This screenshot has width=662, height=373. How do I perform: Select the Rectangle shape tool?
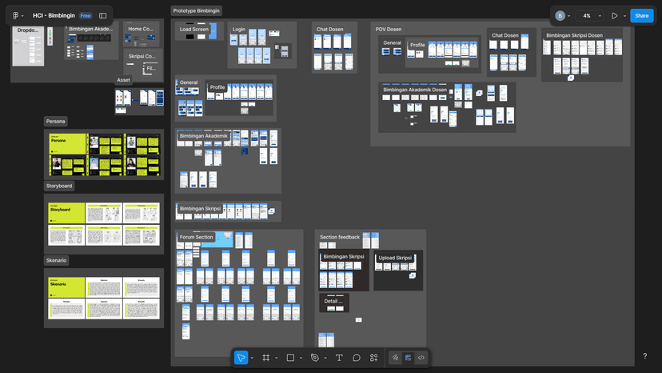point(290,358)
